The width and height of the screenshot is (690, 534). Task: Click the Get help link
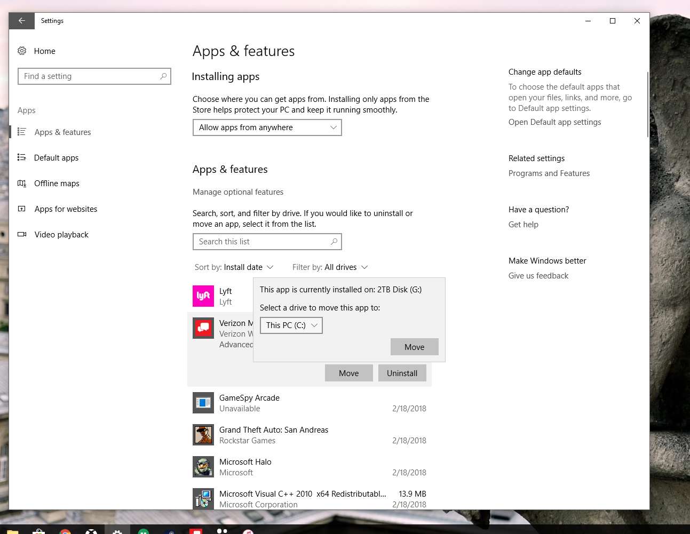click(x=524, y=225)
